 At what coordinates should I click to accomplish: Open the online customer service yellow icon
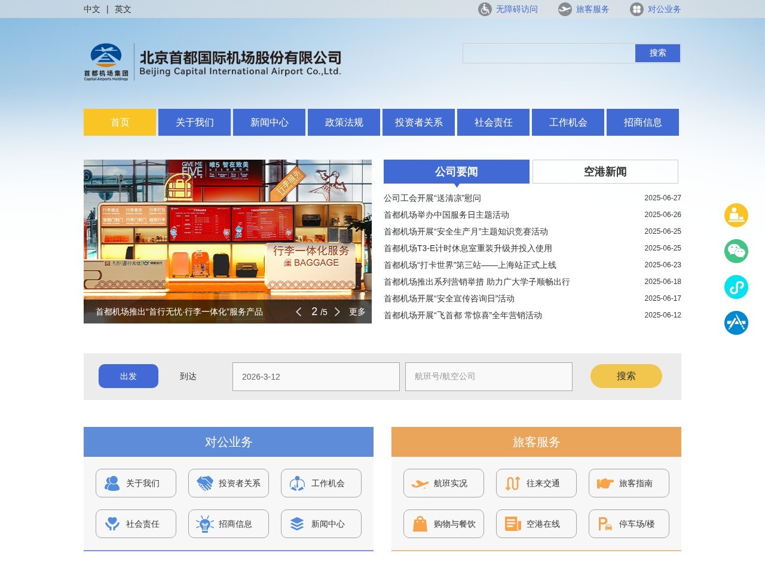[736, 215]
